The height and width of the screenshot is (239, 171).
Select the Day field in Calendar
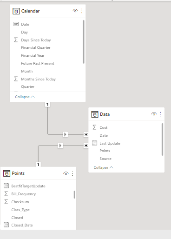tap(25, 32)
